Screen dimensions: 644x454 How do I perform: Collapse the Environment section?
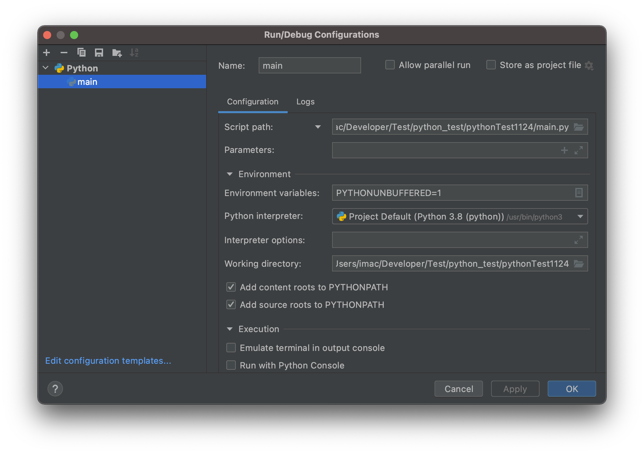tap(230, 174)
